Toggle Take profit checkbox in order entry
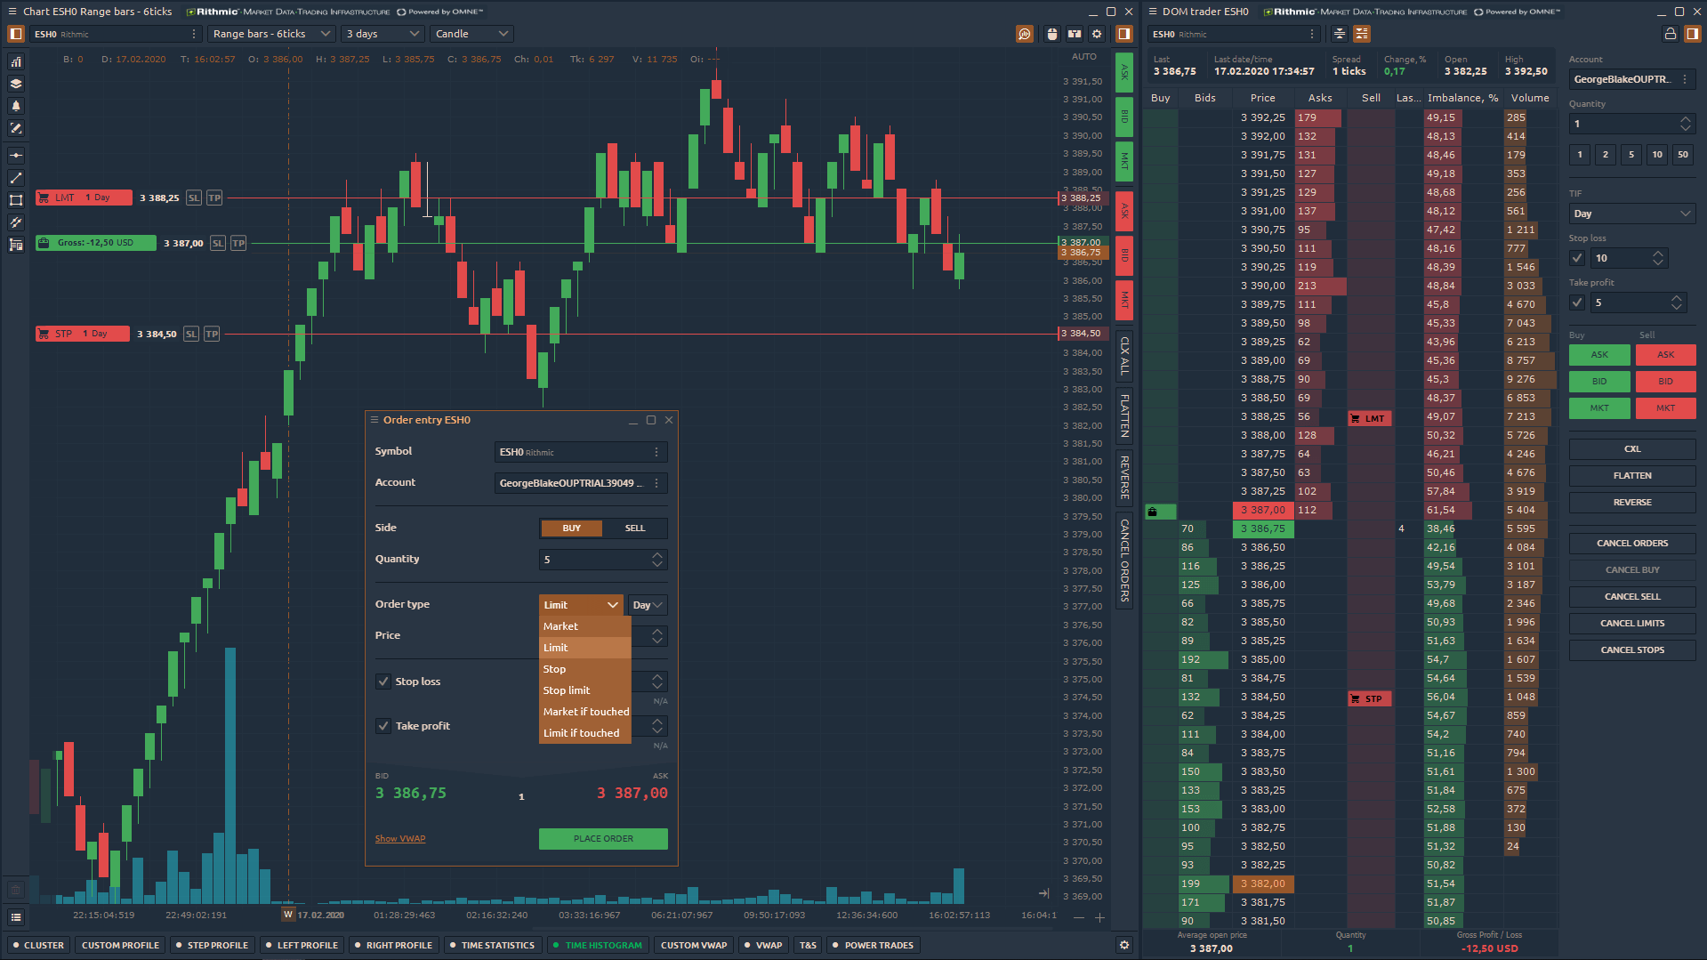The height and width of the screenshot is (960, 1707). [383, 726]
